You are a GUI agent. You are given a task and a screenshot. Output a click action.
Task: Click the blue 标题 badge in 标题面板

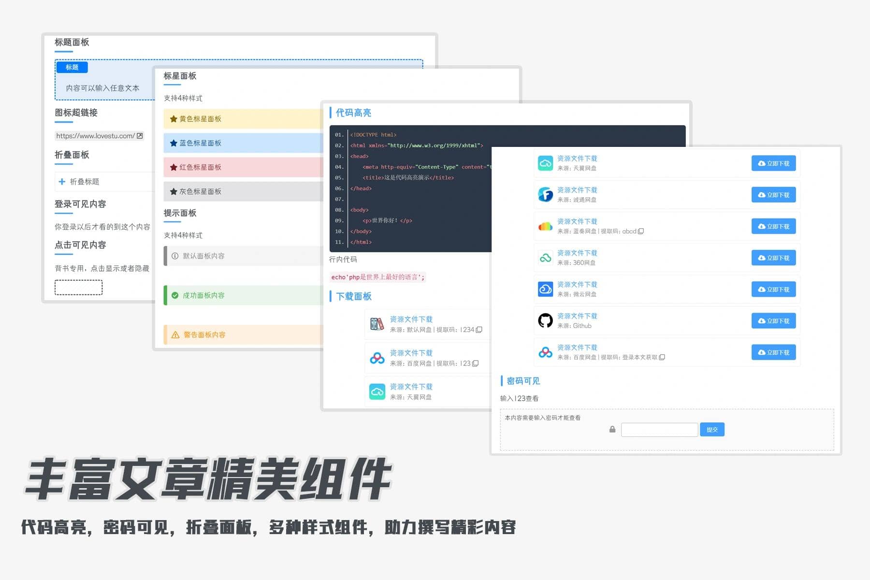pyautogui.click(x=72, y=67)
